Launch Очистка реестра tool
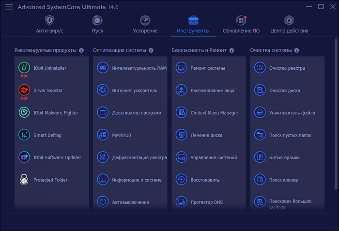 (x=287, y=68)
